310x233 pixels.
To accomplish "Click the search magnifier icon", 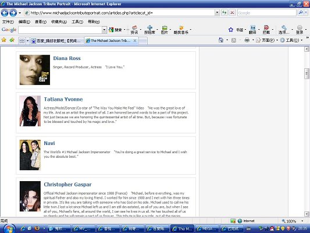I will [x=301, y=13].
